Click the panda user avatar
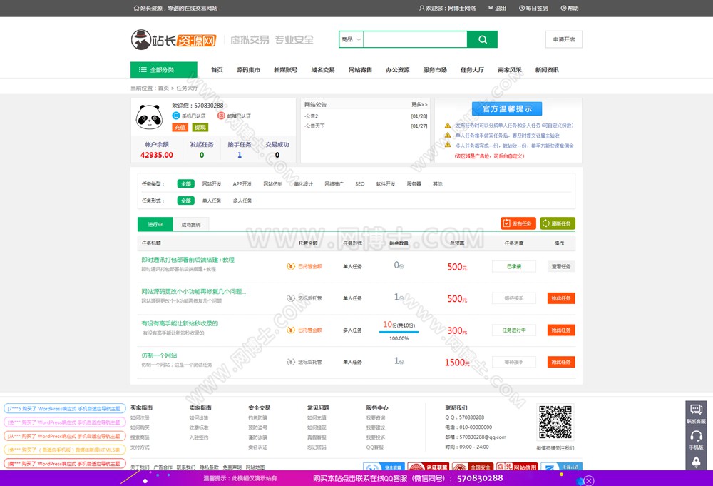Viewport: 713px width, 486px height. [149, 117]
